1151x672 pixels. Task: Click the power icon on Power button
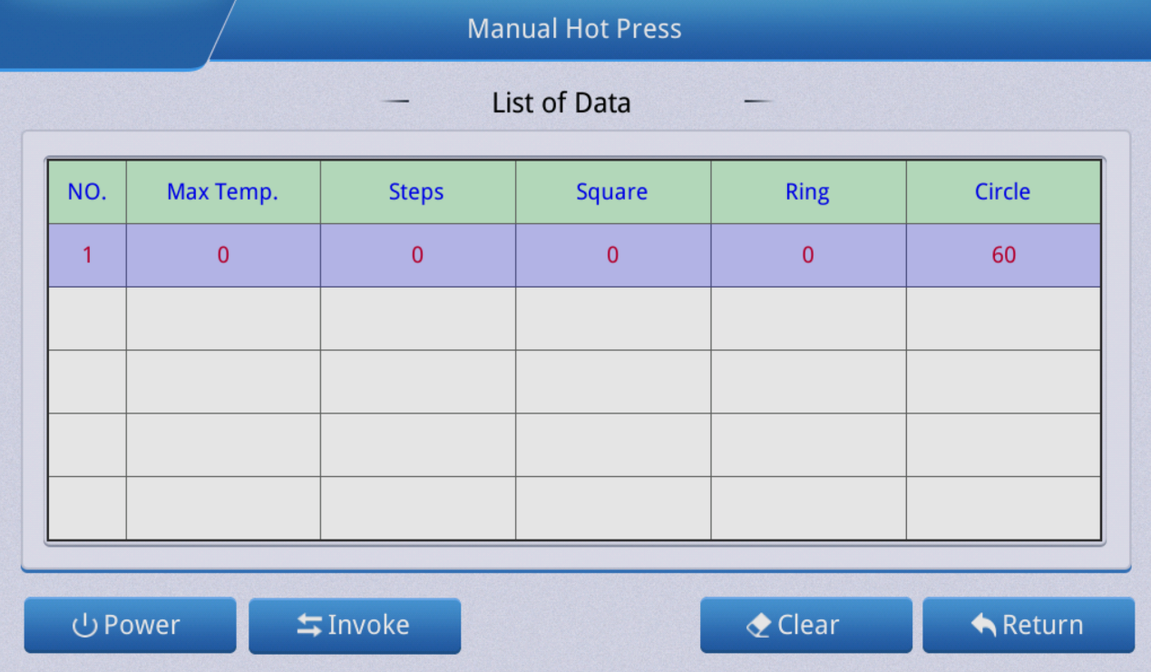(x=84, y=626)
